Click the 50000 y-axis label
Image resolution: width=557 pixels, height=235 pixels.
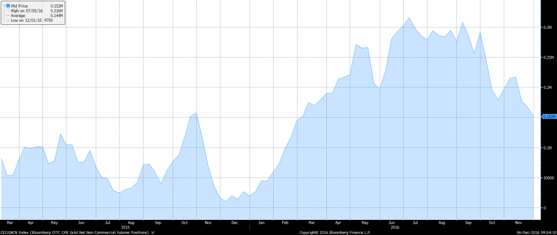548,178
